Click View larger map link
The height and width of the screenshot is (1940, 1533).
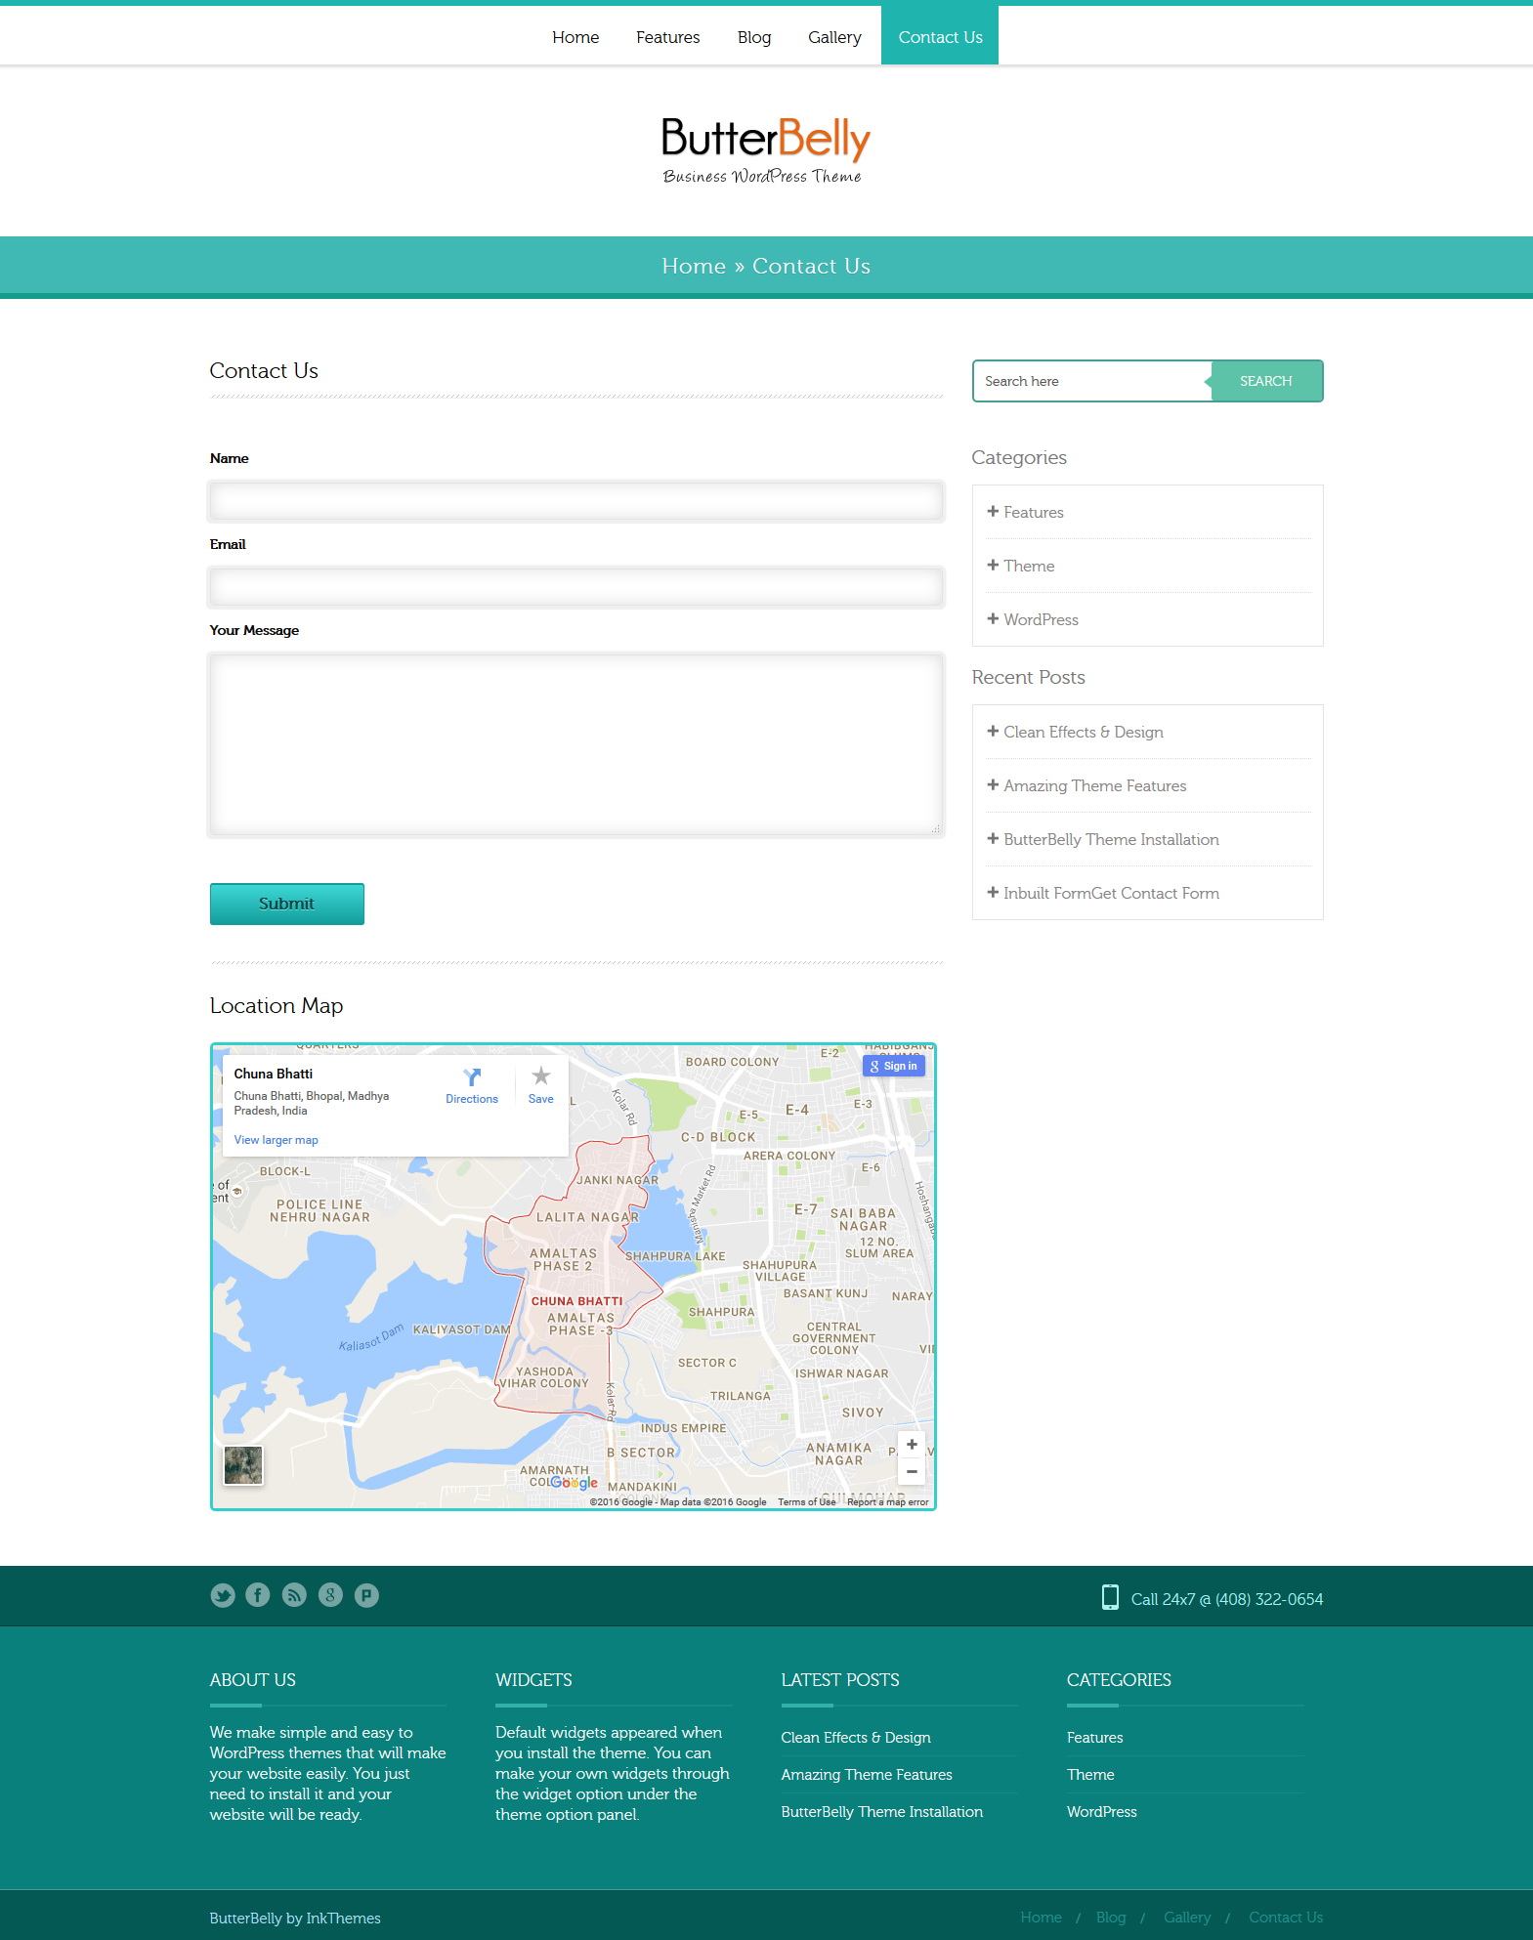point(276,1140)
